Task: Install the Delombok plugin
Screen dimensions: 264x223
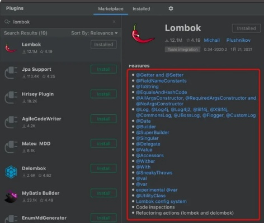Action: click(103, 168)
